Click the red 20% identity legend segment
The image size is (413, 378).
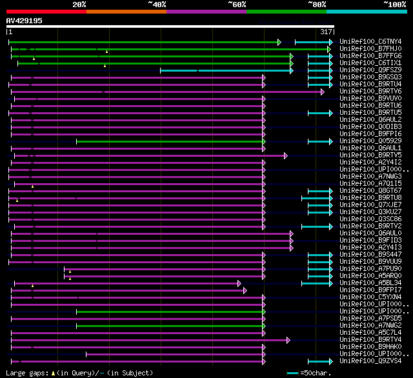[x=46, y=12]
